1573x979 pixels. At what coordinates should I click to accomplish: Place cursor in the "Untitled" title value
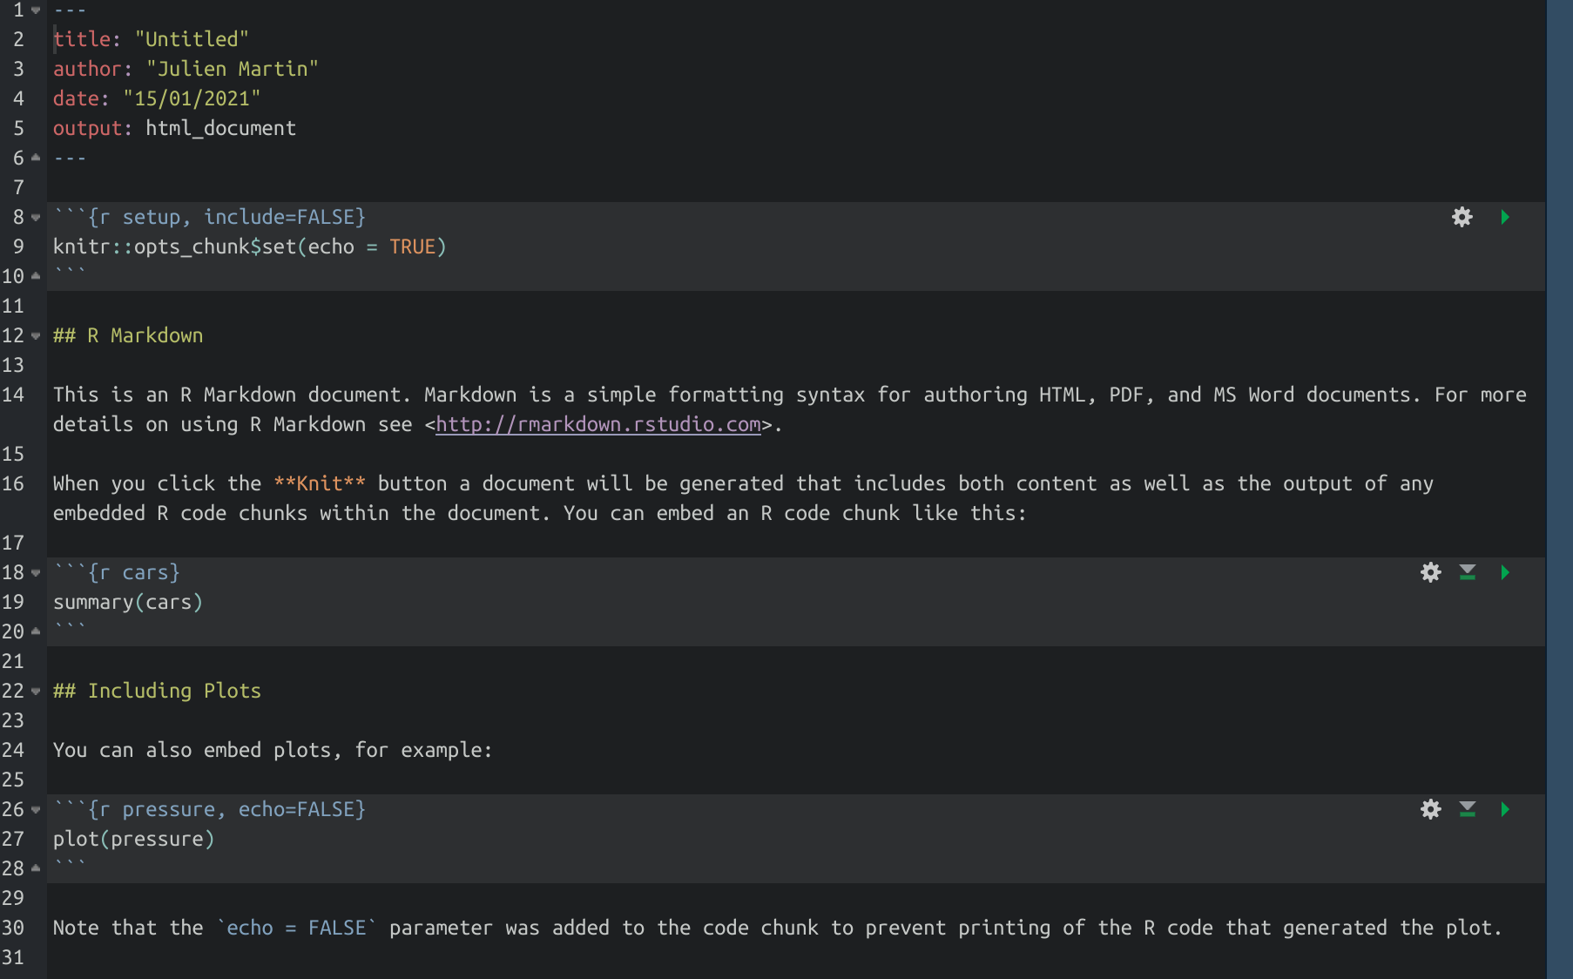[192, 39]
